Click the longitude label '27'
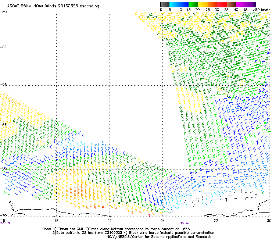The image size is (272, 239). [216, 221]
